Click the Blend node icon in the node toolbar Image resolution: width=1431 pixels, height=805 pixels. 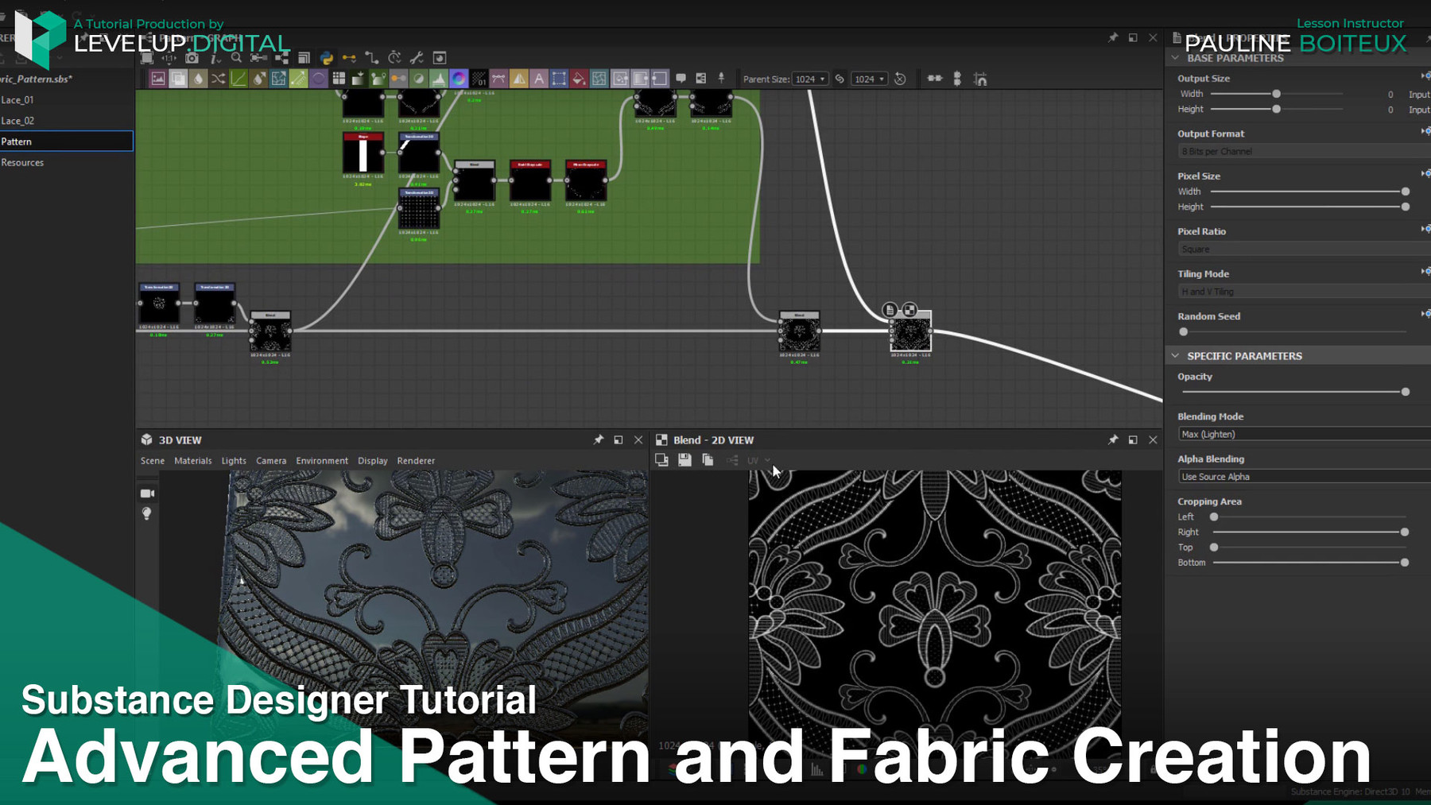[176, 78]
